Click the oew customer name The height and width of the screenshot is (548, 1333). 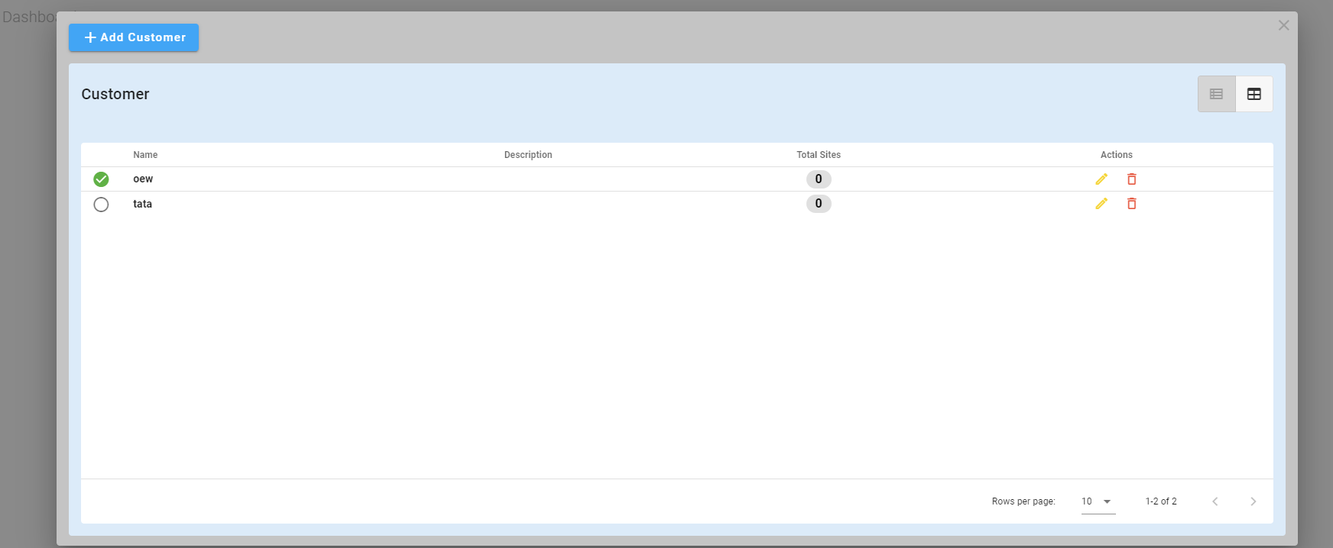[143, 179]
